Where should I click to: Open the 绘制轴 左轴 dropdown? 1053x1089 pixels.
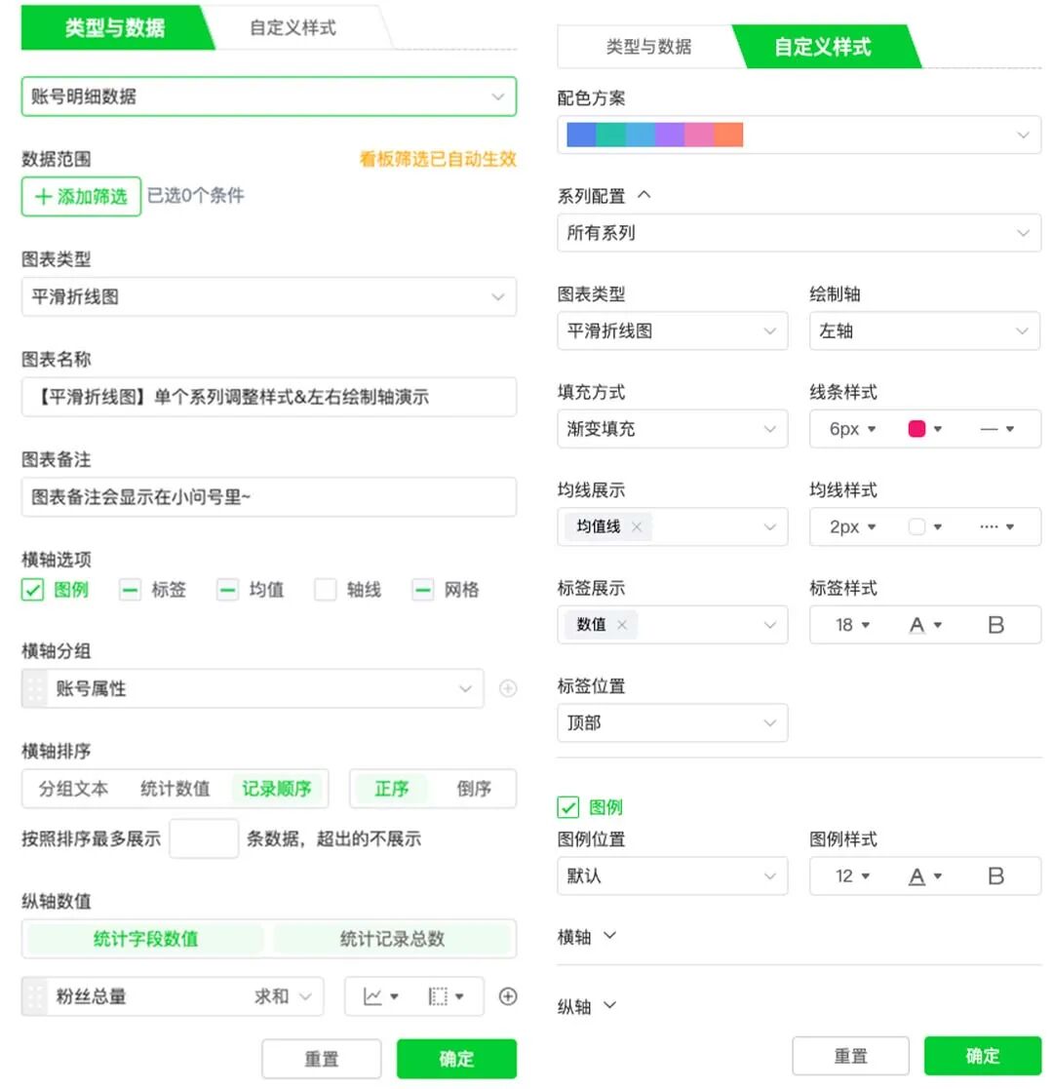[x=924, y=331]
